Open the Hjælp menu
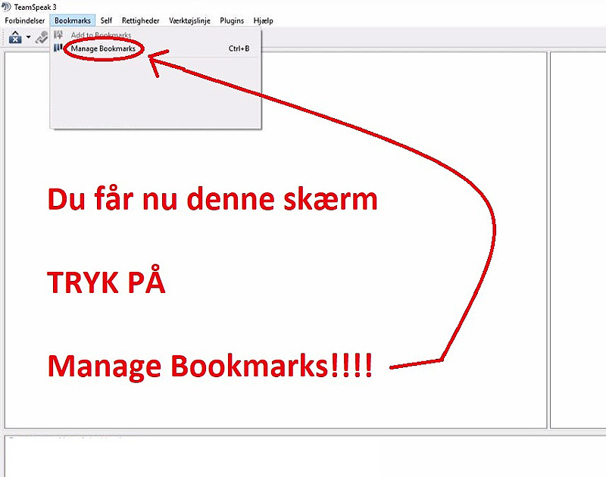The image size is (606, 477). [x=262, y=20]
